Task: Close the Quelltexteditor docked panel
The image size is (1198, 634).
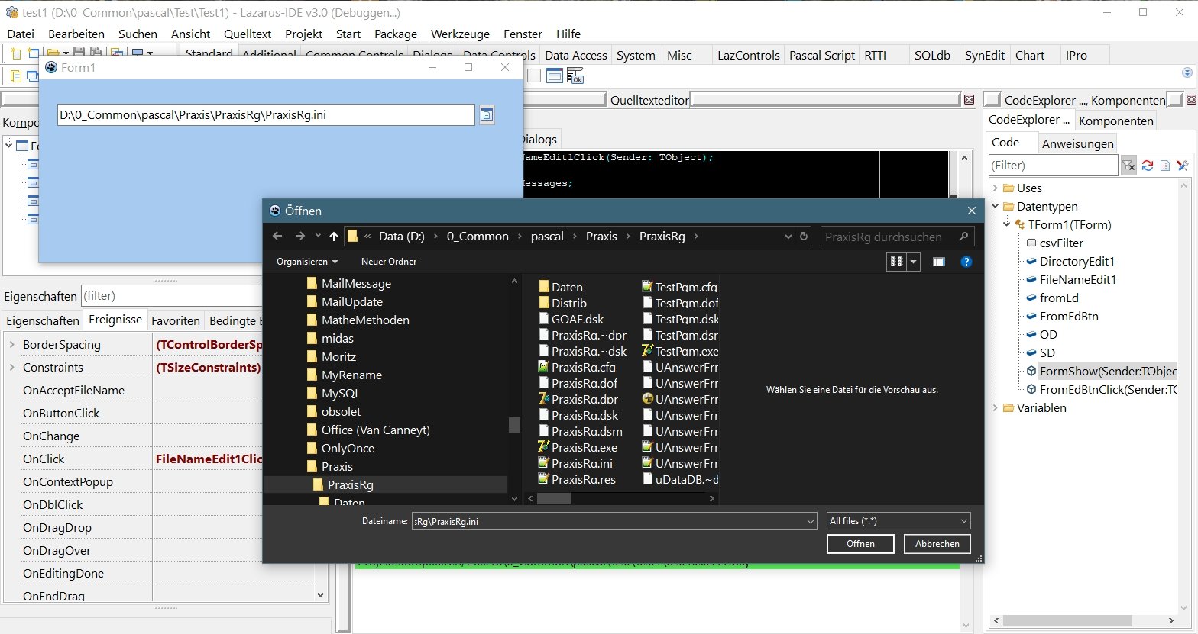Action: click(970, 99)
